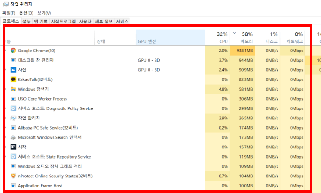The image size is (321, 193).
Task: Click the 82.3MB memory value
Action: click(246, 79)
